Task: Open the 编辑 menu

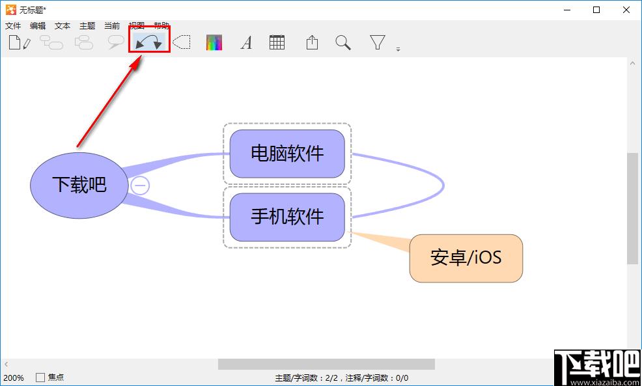Action: (x=38, y=26)
